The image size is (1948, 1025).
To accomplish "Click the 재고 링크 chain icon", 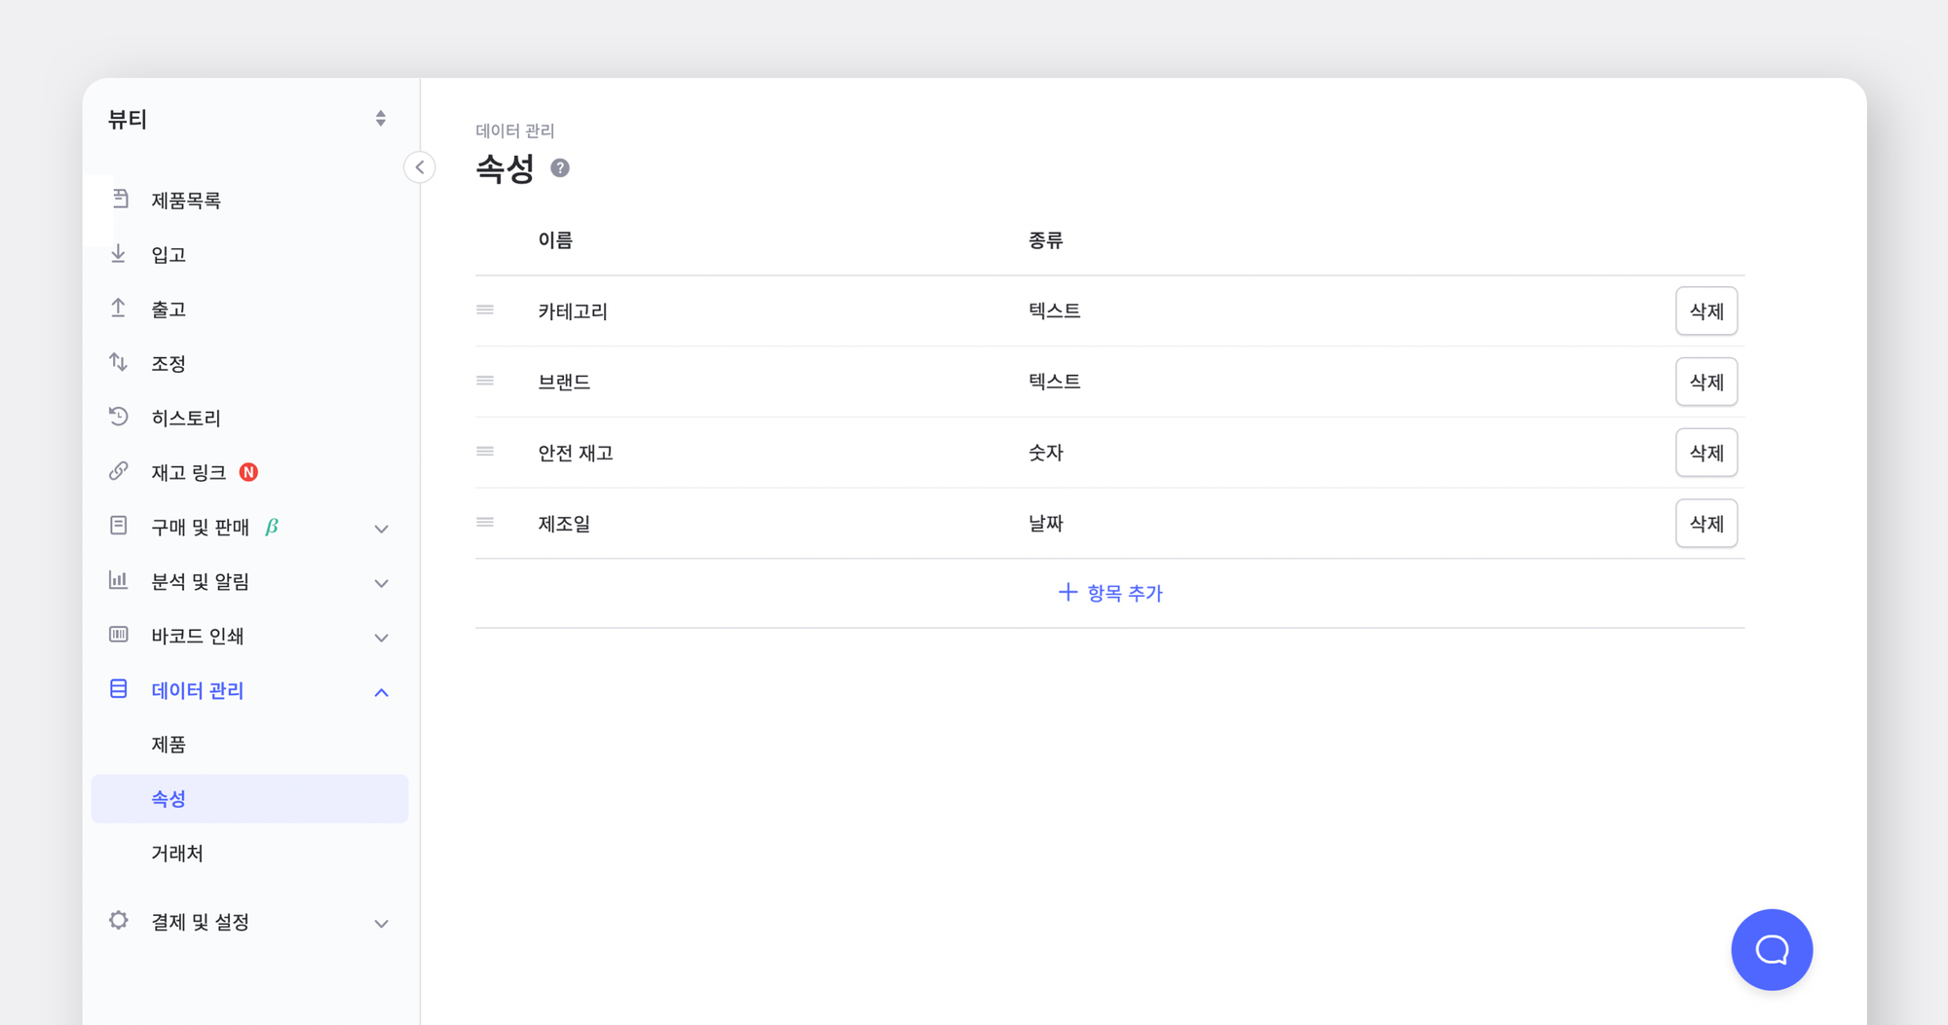I will tap(118, 471).
